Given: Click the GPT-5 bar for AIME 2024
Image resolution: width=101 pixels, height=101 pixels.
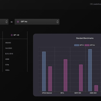Looking at the screenshot, I should [x=90, y=70].
